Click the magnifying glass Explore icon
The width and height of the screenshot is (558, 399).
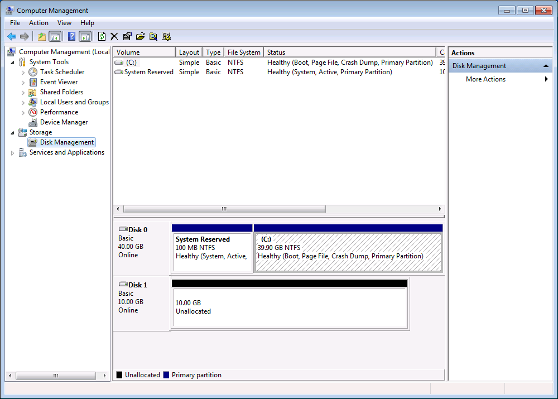pyautogui.click(x=153, y=36)
